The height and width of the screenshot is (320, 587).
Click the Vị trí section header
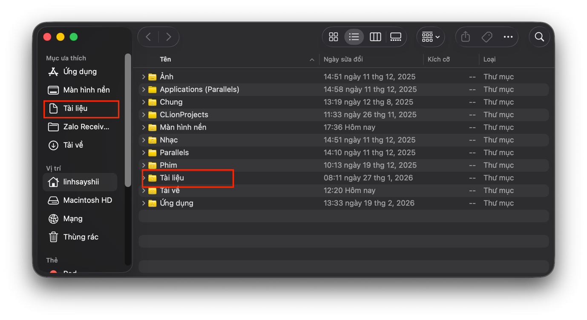point(53,169)
